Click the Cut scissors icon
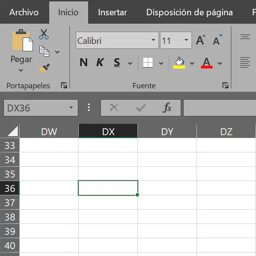This screenshot has height=256, width=256. [44, 34]
